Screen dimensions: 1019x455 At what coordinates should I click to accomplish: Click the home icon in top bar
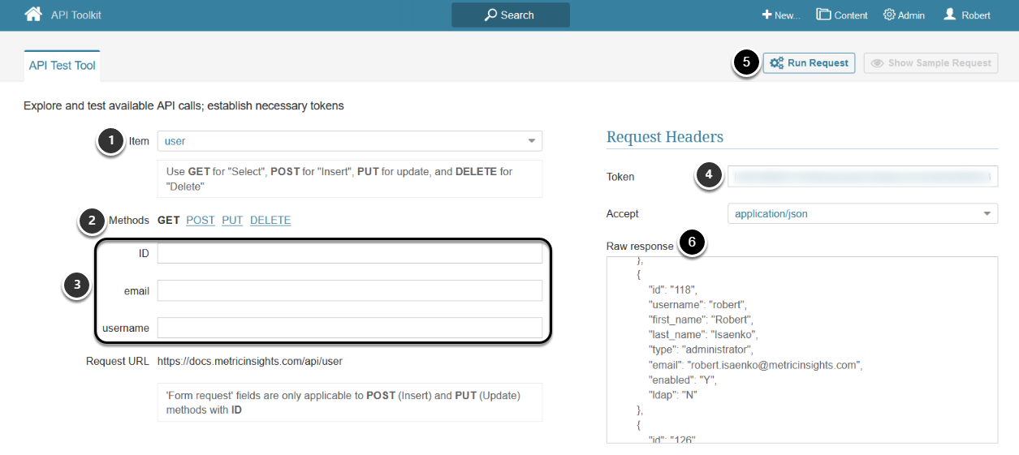pos(33,15)
